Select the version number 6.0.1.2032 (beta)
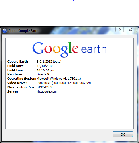This screenshot has width=139, height=143. click(x=49, y=62)
